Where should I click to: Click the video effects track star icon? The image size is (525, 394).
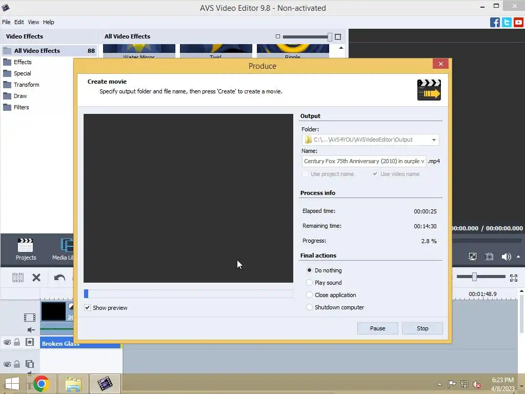(x=30, y=342)
